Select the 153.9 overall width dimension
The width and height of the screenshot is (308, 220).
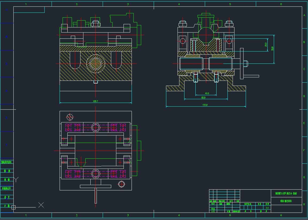click(x=205, y=105)
